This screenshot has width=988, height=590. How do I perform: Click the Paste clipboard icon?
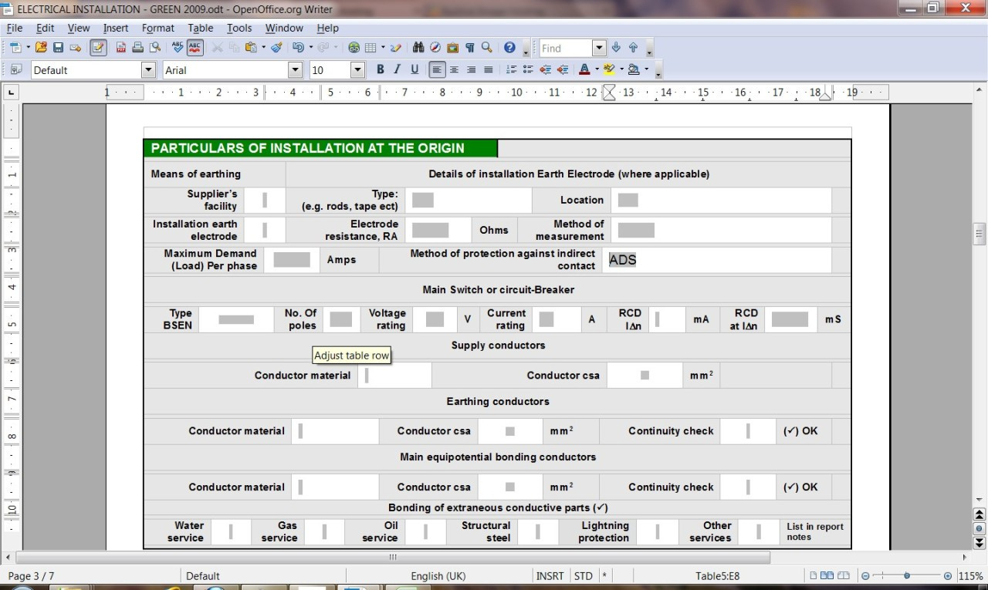click(x=251, y=48)
